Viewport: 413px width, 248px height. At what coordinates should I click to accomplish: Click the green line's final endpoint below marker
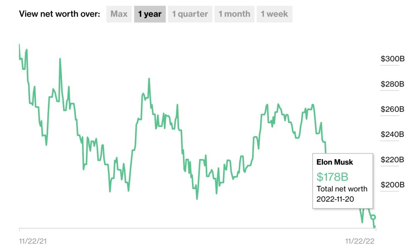(374, 227)
